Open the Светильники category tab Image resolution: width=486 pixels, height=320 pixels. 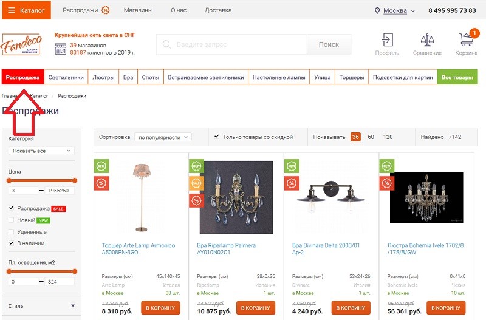pyautogui.click(x=66, y=77)
